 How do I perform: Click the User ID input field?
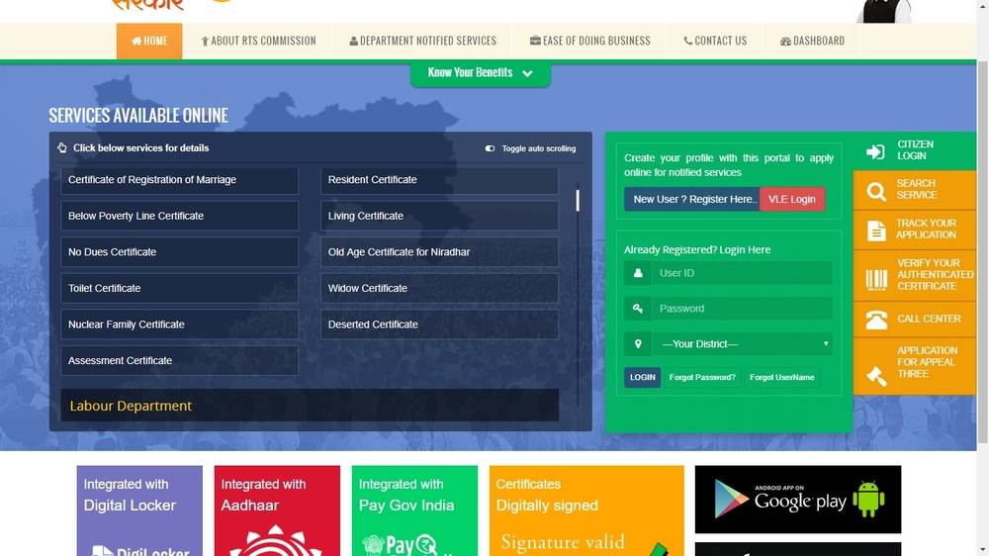point(742,273)
